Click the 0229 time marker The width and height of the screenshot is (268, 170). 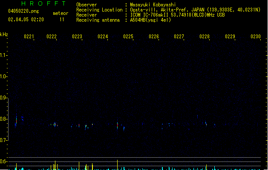pos(230,37)
